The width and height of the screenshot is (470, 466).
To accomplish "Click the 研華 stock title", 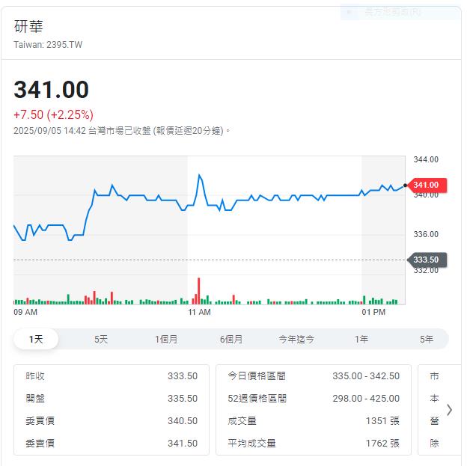I will pyautogui.click(x=28, y=26).
